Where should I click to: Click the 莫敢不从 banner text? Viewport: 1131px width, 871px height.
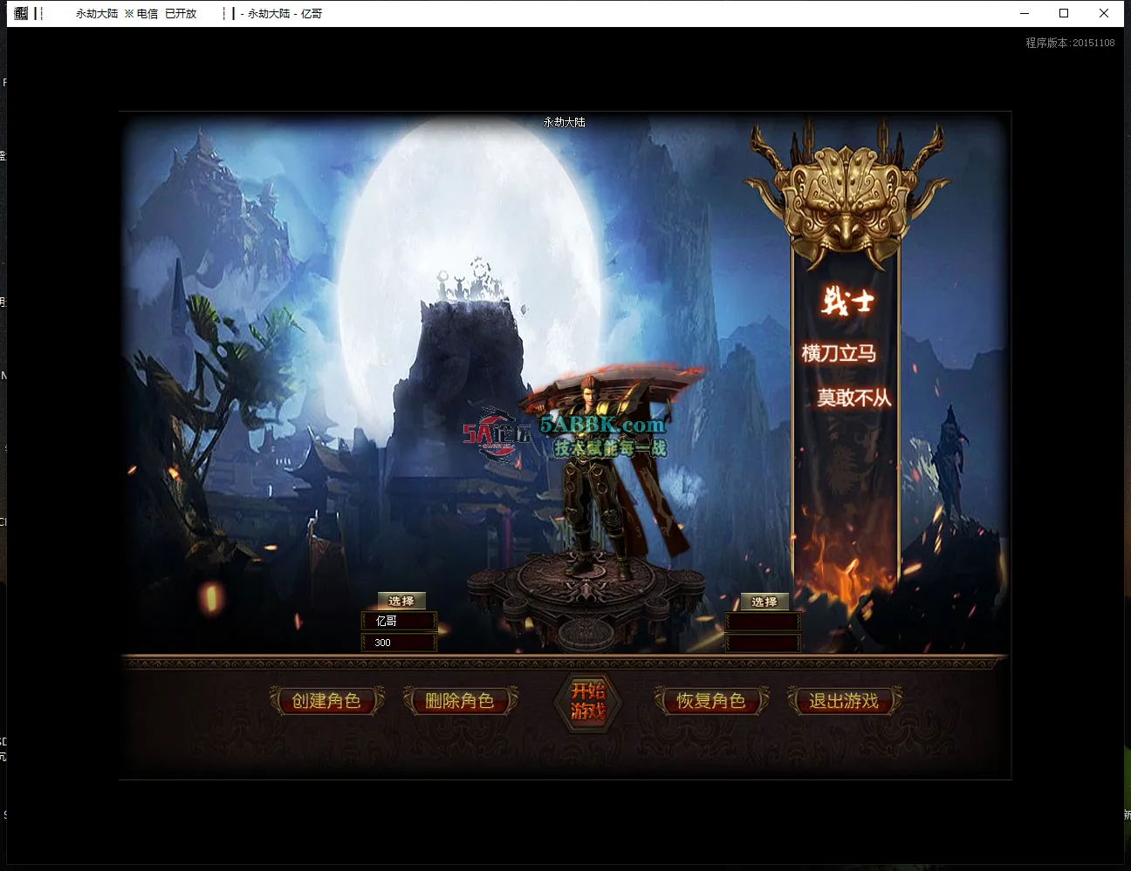pyautogui.click(x=854, y=398)
